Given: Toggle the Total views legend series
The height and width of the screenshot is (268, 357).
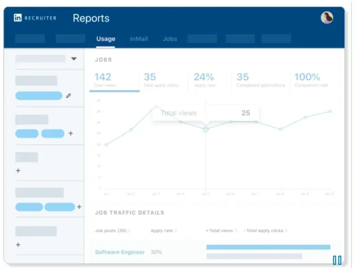Looking at the screenshot, I should pos(220,230).
